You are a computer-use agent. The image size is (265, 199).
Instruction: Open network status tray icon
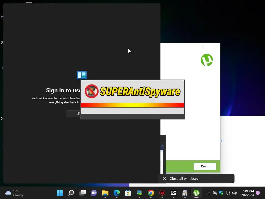point(228,193)
